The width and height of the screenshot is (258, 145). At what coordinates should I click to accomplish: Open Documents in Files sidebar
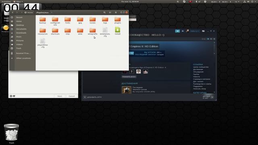click(x=21, y=29)
